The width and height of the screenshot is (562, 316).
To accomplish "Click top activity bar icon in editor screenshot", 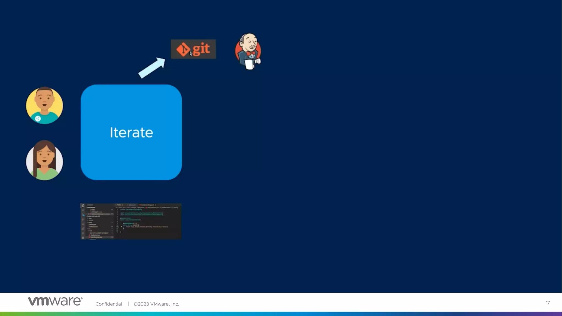I will click(x=83, y=206).
